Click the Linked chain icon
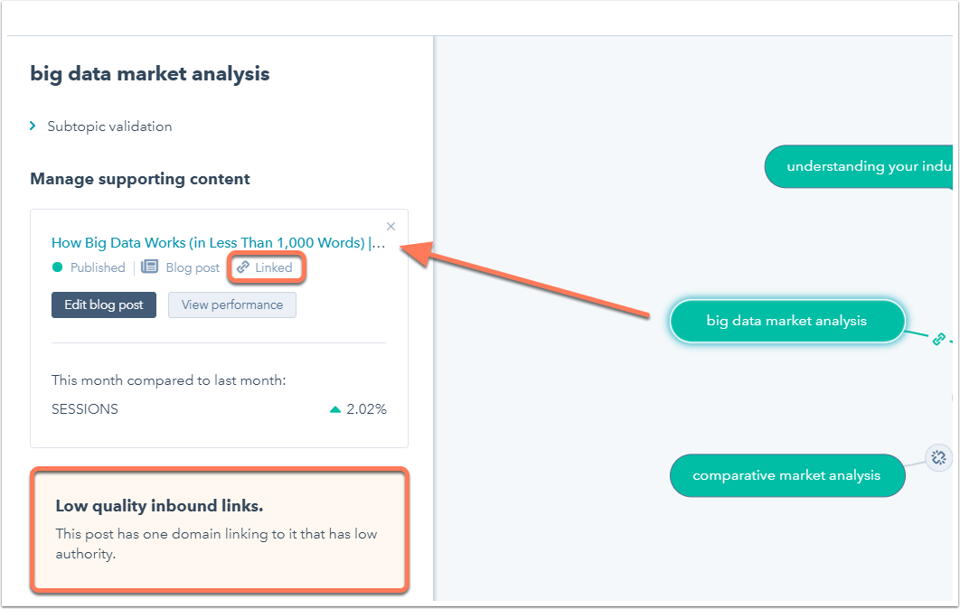 coord(243,267)
